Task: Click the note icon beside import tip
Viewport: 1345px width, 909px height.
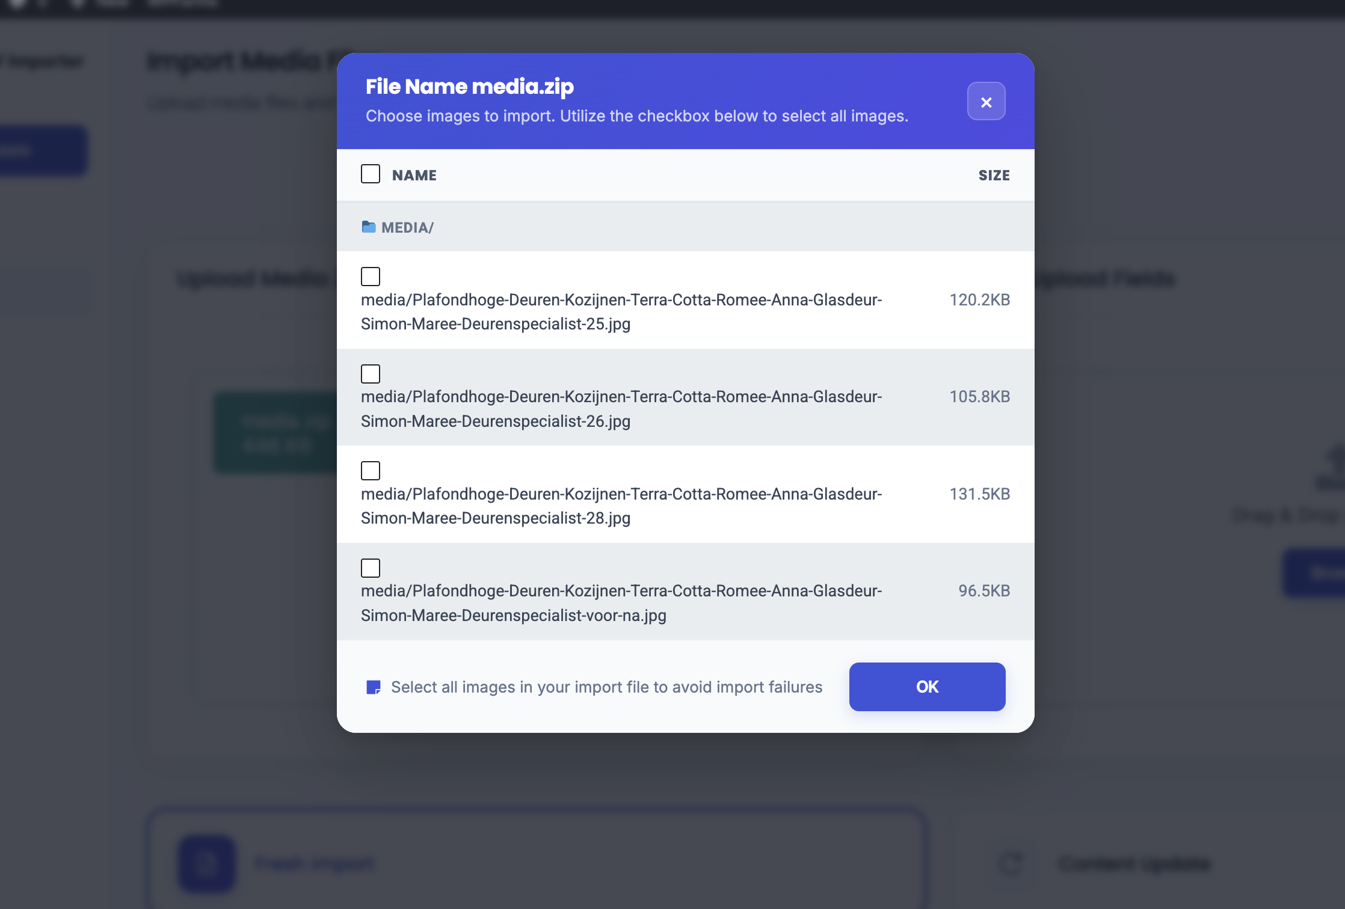Action: pyautogui.click(x=374, y=687)
